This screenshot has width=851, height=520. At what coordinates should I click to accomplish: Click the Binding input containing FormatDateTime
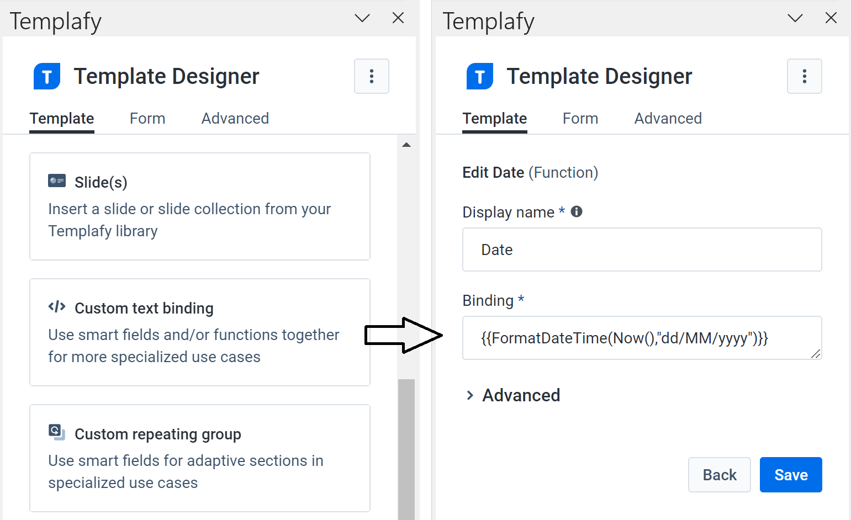(x=642, y=338)
